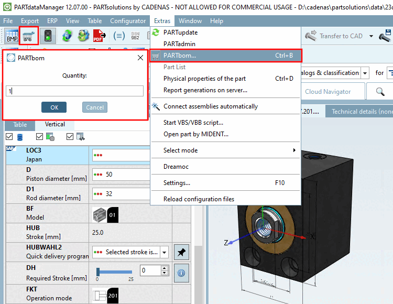393x304 pixels.
Task: Click the BMP bitmap export toolbar icon
Action: pyautogui.click(x=12, y=36)
